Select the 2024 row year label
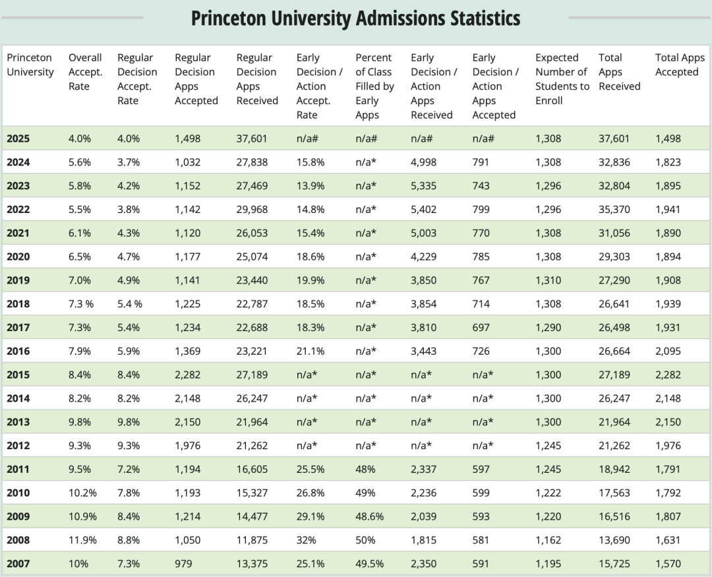The image size is (712, 577). [18, 162]
